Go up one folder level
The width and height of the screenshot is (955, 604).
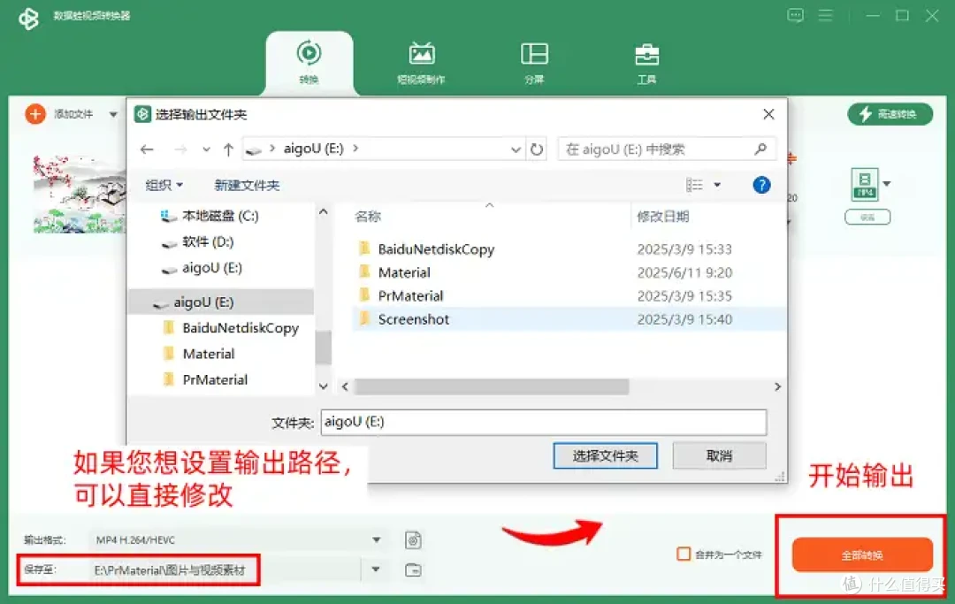pos(228,149)
